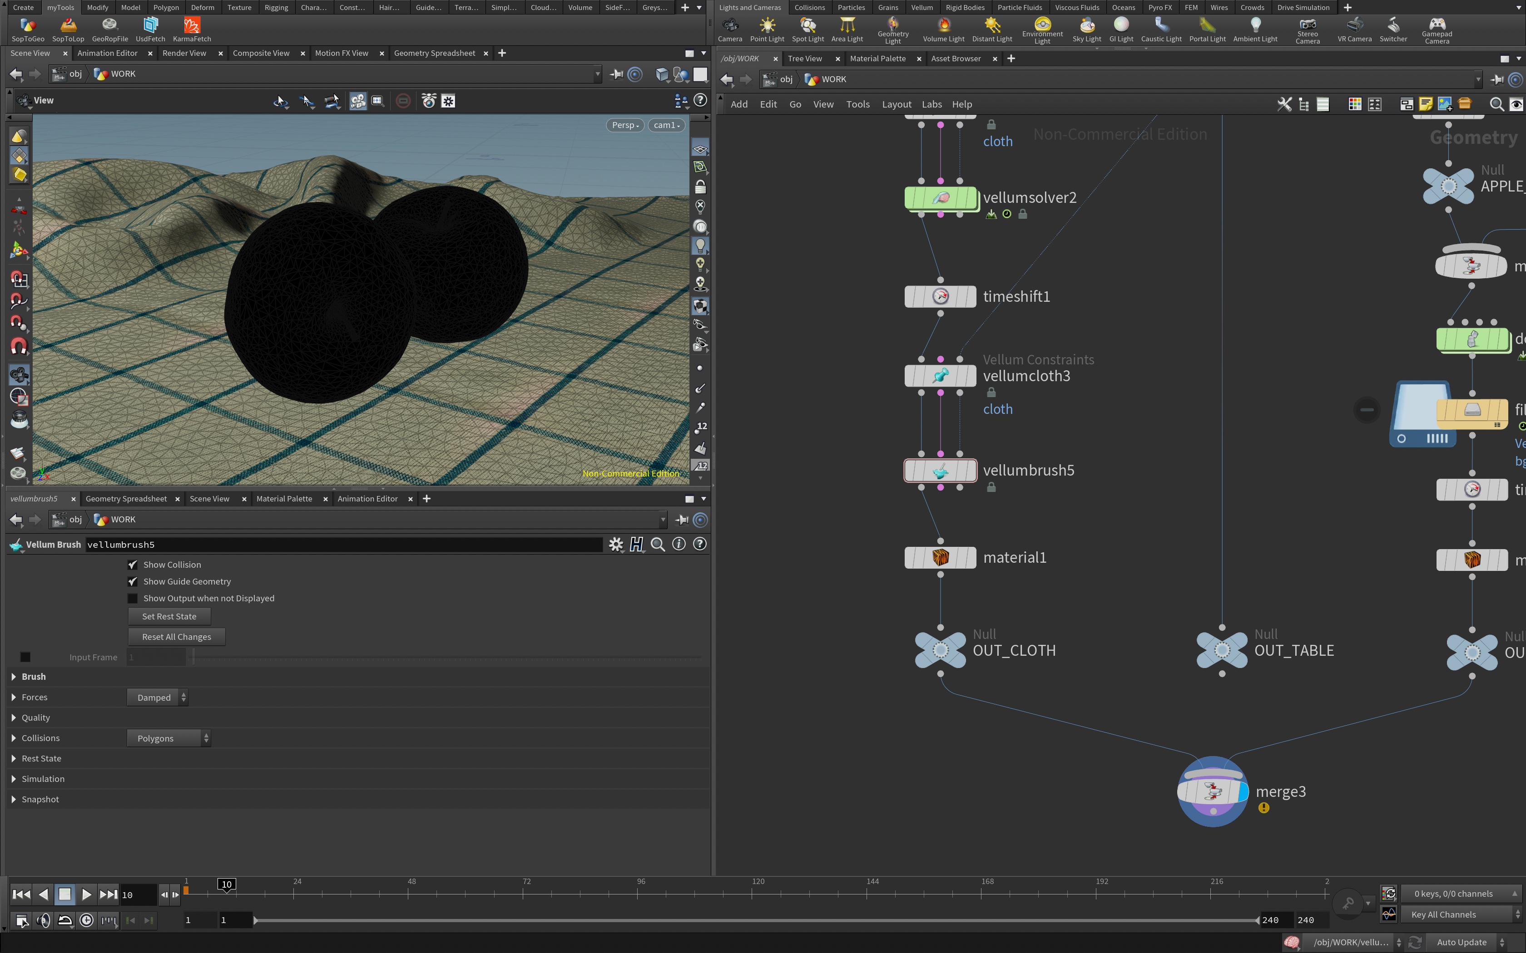Click the GeoRopFile shelf tool
The image size is (1526, 953).
[110, 29]
